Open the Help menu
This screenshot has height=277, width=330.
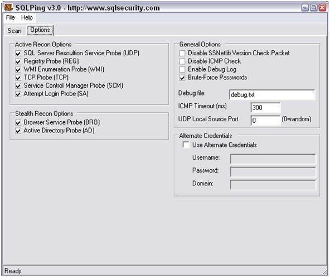[27, 17]
